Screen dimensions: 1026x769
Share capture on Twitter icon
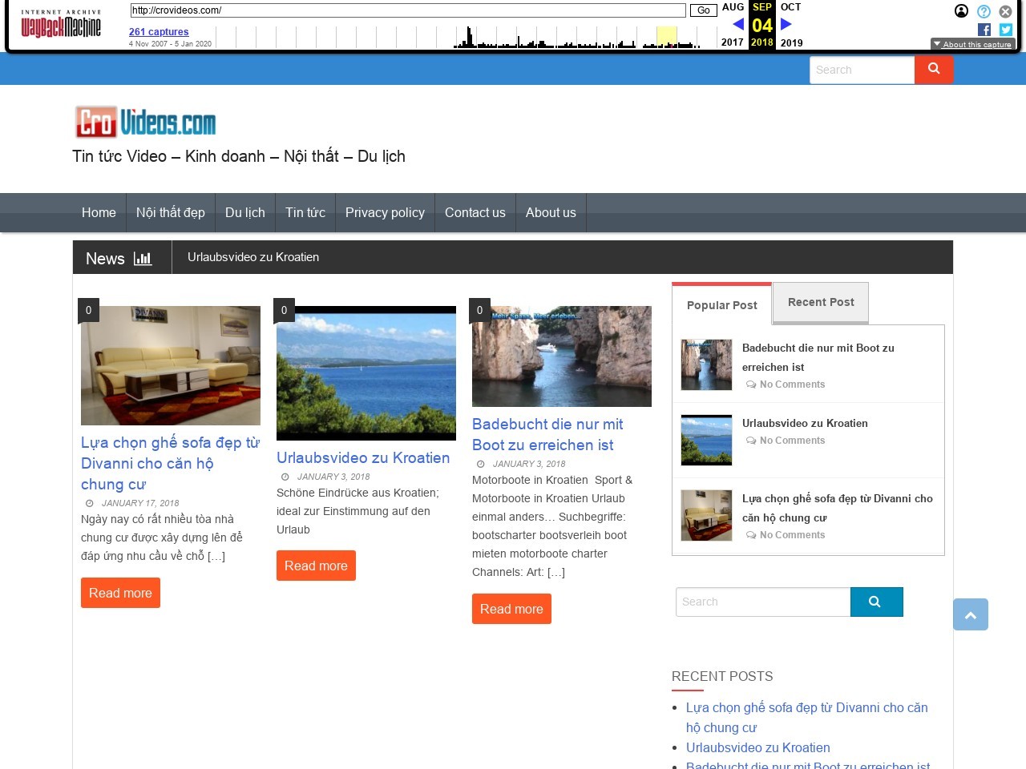coord(1006,30)
